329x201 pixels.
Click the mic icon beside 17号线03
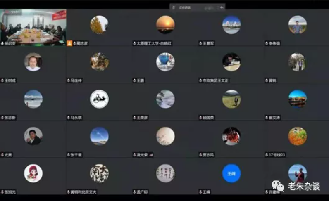coord(266,155)
